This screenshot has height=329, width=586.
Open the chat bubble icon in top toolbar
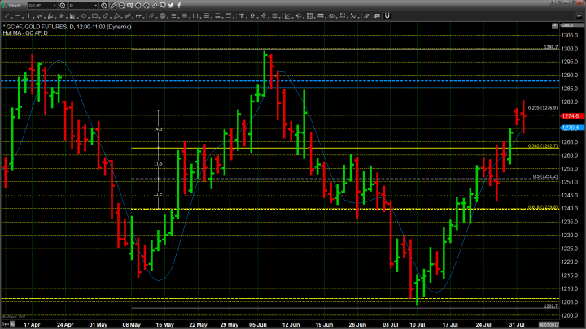point(163,5)
